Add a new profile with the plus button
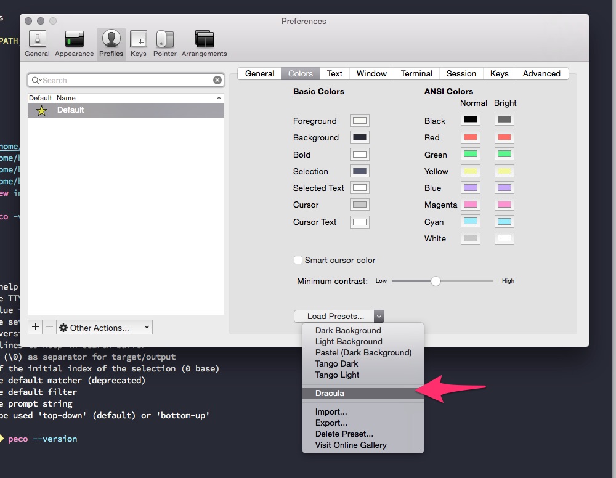This screenshot has height=478, width=616. 35,327
